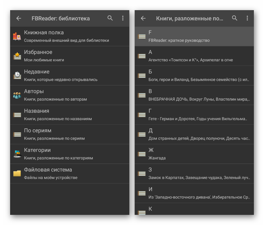264x225 pixels.
Task: Click the book icon beside letter Ж
Action: [141, 154]
